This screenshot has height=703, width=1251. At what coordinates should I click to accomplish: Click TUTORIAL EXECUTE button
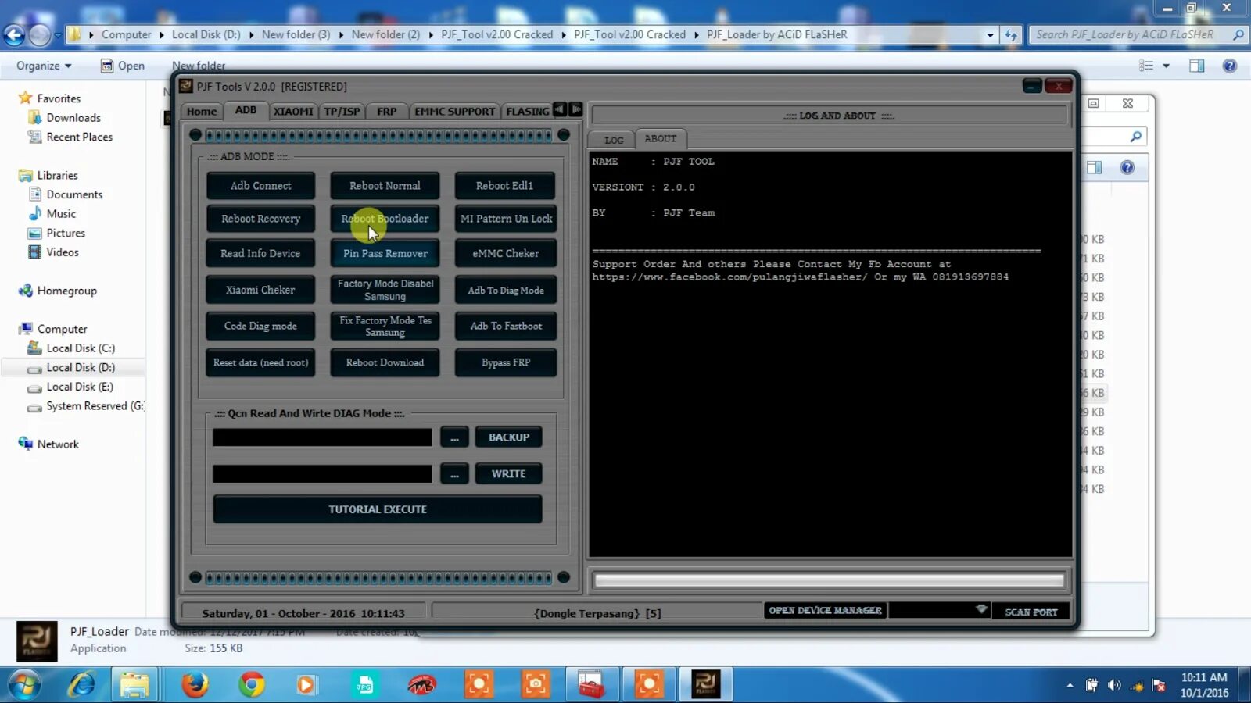coord(378,509)
